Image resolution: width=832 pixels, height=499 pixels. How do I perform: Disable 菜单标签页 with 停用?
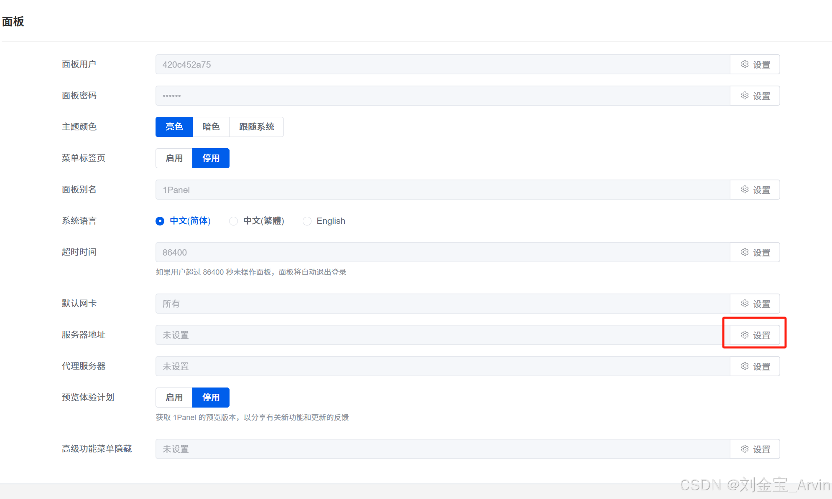[x=211, y=158]
